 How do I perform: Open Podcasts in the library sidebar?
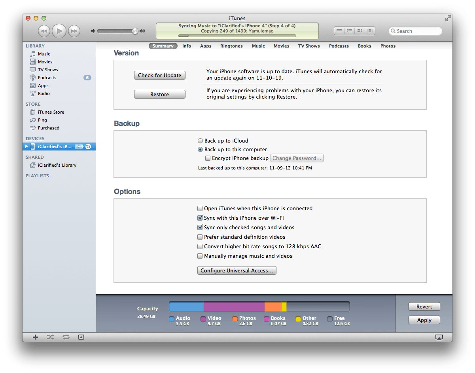[47, 78]
